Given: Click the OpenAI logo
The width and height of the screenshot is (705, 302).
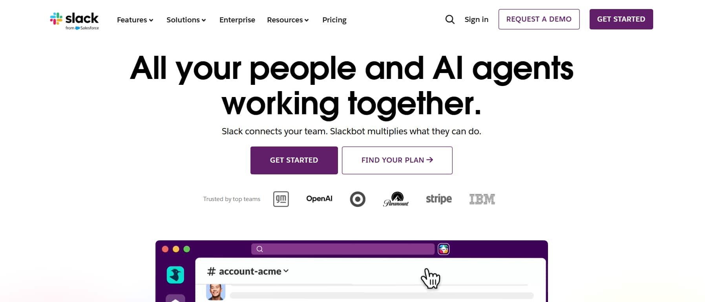Looking at the screenshot, I should coord(319,199).
